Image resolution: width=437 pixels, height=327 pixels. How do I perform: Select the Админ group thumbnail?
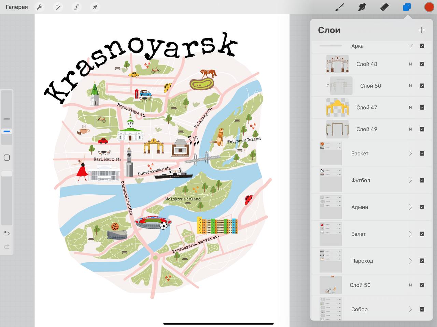pyautogui.click(x=330, y=207)
